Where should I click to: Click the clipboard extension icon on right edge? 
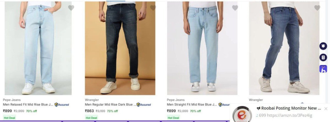323,57
